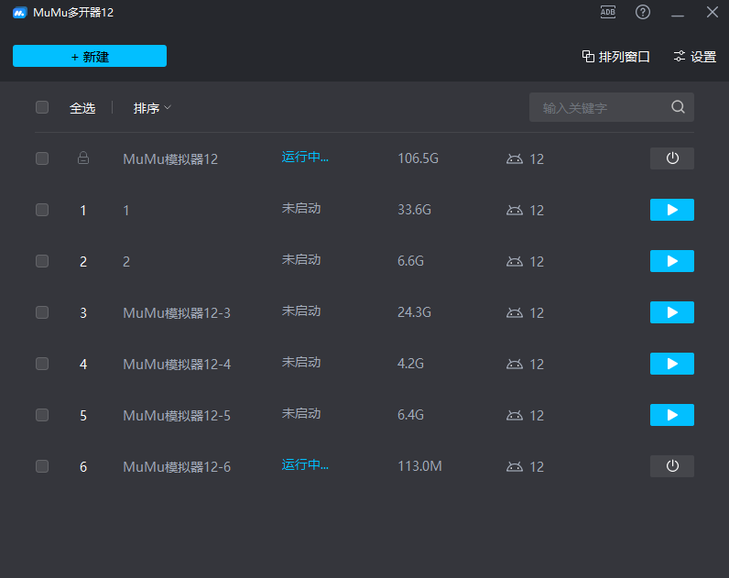729x578 pixels.
Task: Check the box for emulator 1
Action: (x=42, y=210)
